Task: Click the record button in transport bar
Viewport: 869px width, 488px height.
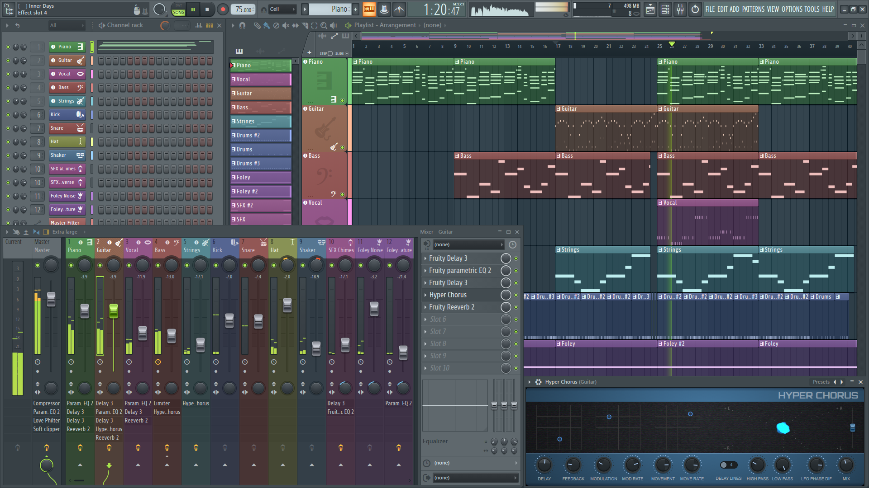Action: (222, 9)
